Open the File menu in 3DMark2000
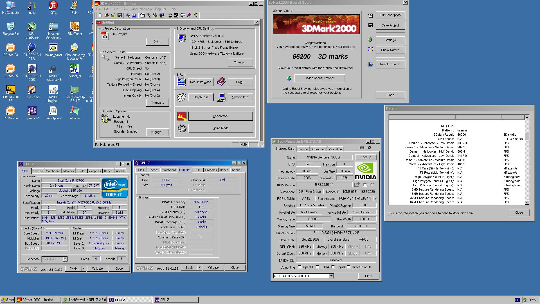This screenshot has height=304, width=540. click(x=98, y=9)
